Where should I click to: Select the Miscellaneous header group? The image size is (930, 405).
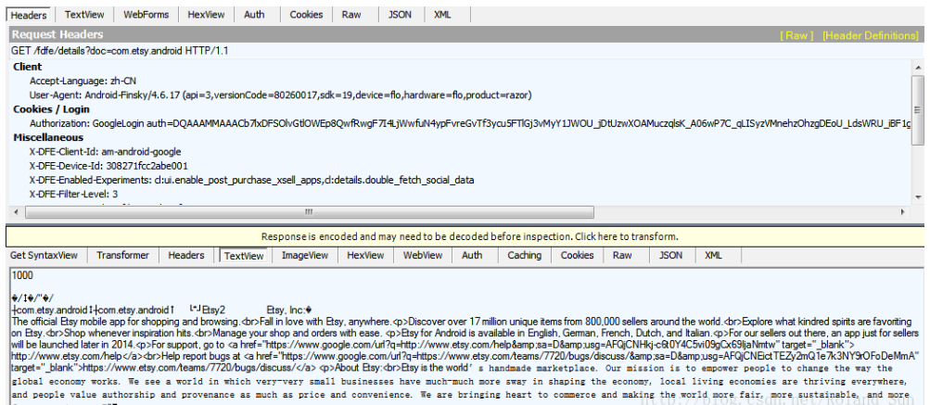pos(48,137)
